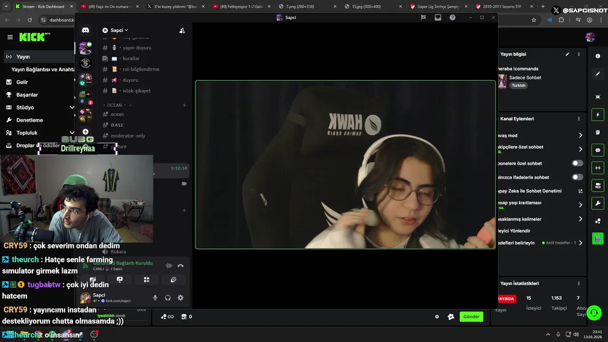
Task: Open Yayın İstatistikleri three-dot menu
Action: click(579, 283)
